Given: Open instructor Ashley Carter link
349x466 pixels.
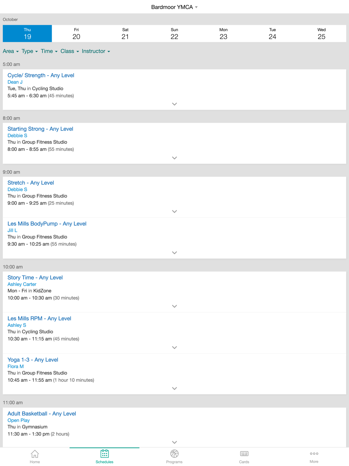Looking at the screenshot, I should coord(22,284).
